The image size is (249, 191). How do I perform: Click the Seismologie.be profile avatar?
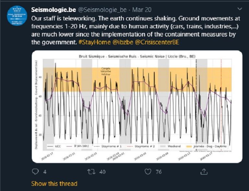pos(17,16)
